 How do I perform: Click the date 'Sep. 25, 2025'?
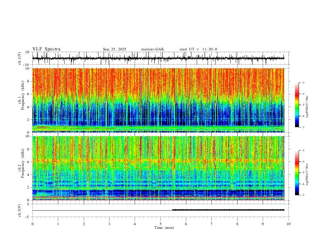114,49
